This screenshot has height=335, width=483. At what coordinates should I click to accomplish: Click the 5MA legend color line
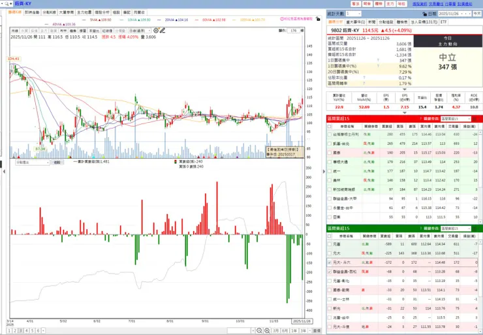pos(84,20)
